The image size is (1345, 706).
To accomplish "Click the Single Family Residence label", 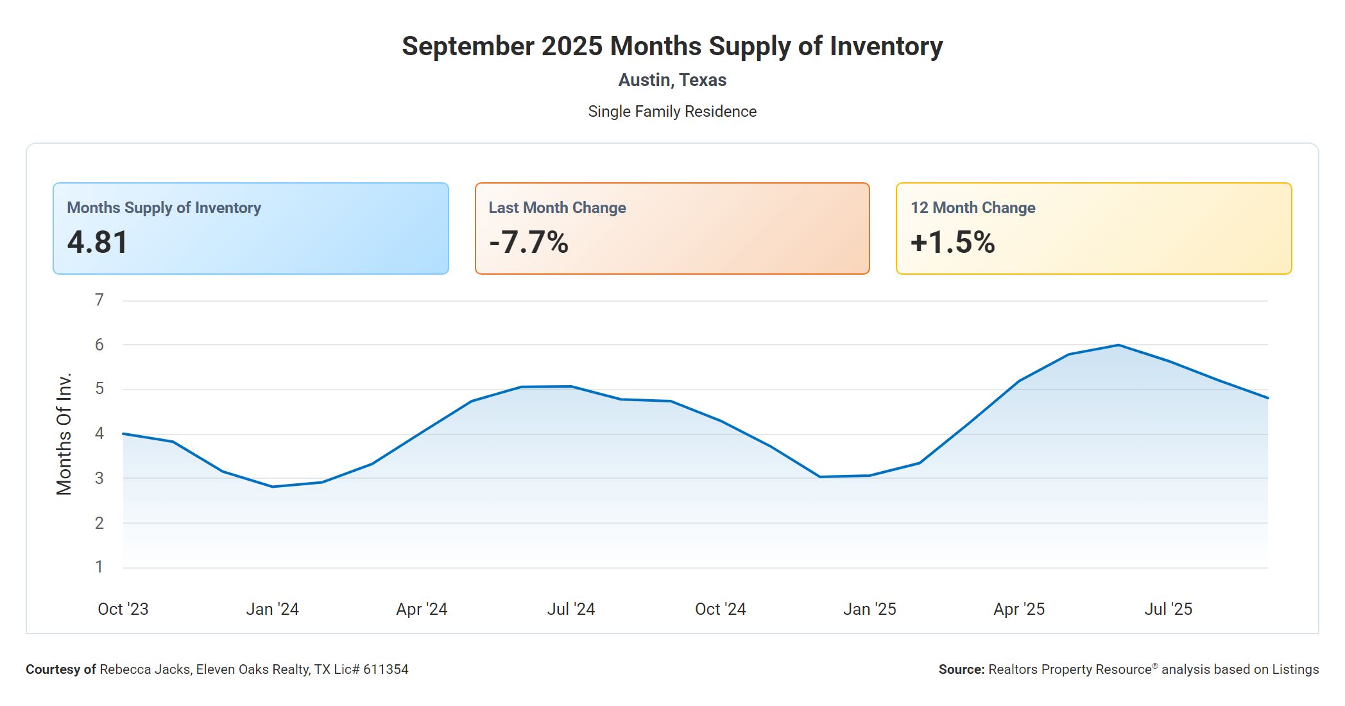I will pos(672,112).
